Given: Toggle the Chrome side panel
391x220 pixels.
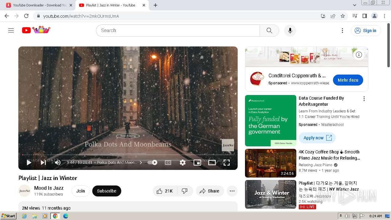Looking at the screenshot, I should (x=364, y=16).
